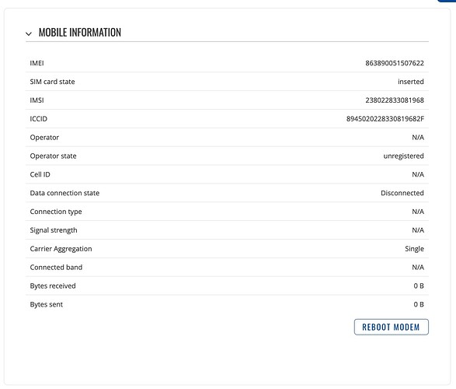
Task: Click the Connected band label
Action: (x=56, y=268)
